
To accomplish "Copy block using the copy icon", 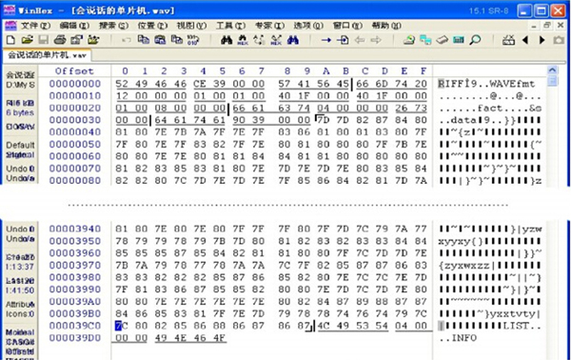I will point(144,40).
